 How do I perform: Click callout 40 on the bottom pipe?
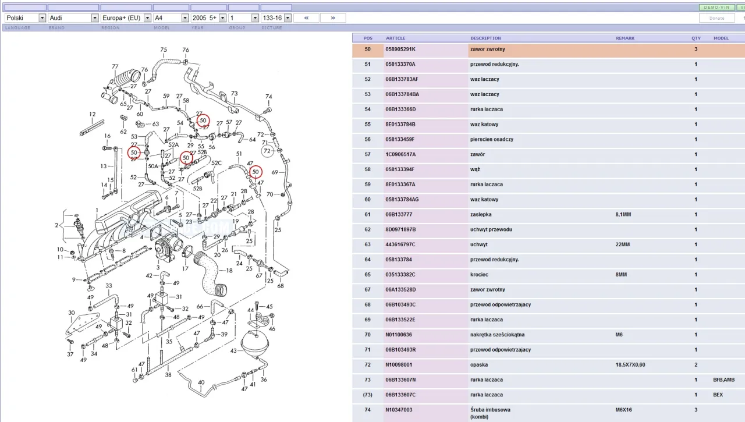(201, 383)
